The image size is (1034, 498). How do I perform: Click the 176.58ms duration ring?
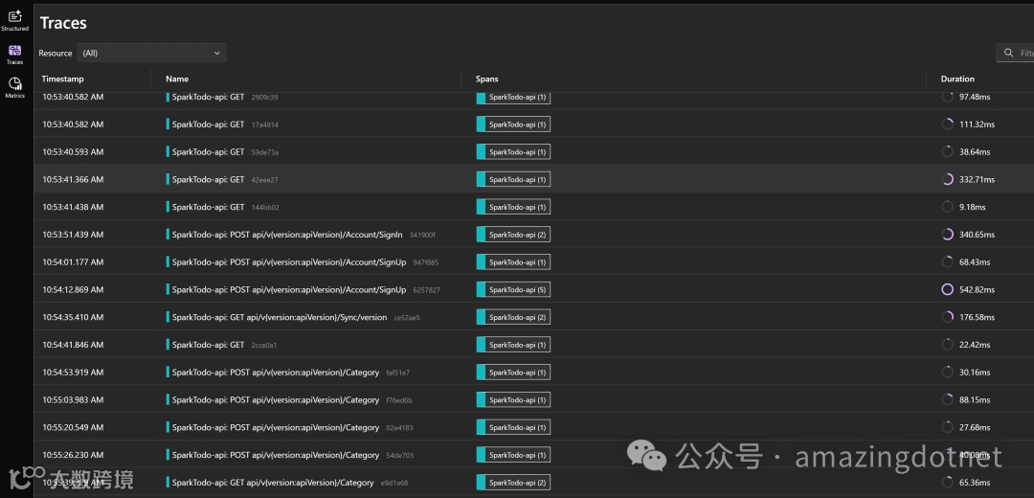[948, 317]
